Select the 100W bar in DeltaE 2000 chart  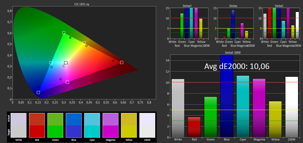click(x=292, y=107)
